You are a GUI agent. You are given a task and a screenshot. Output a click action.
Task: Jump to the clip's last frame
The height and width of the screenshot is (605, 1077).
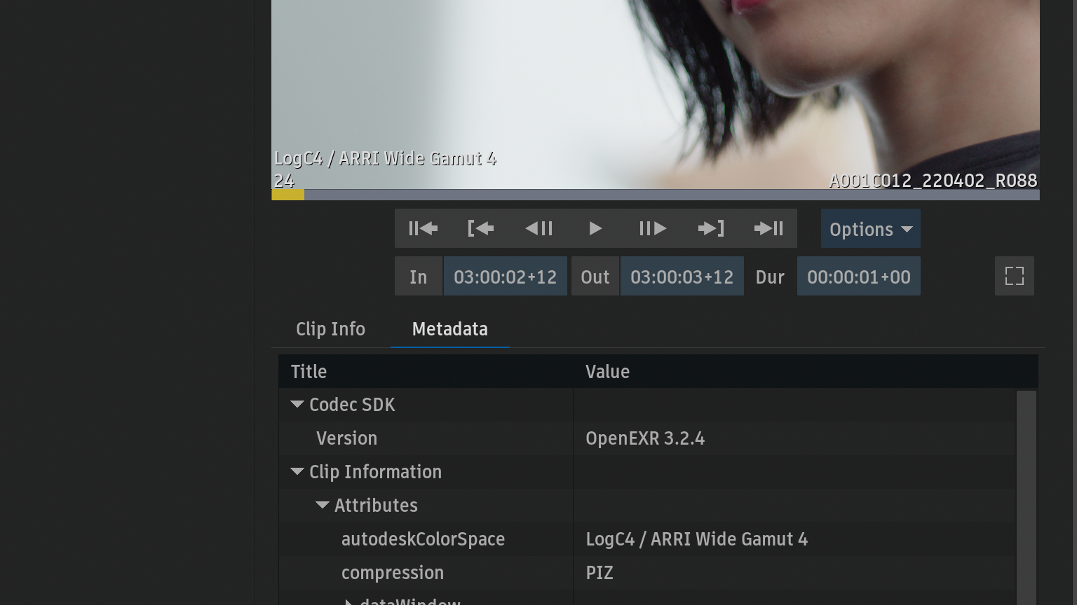click(x=768, y=228)
